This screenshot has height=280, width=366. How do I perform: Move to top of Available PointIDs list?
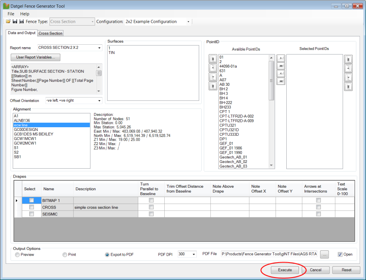pyautogui.click(x=213, y=59)
